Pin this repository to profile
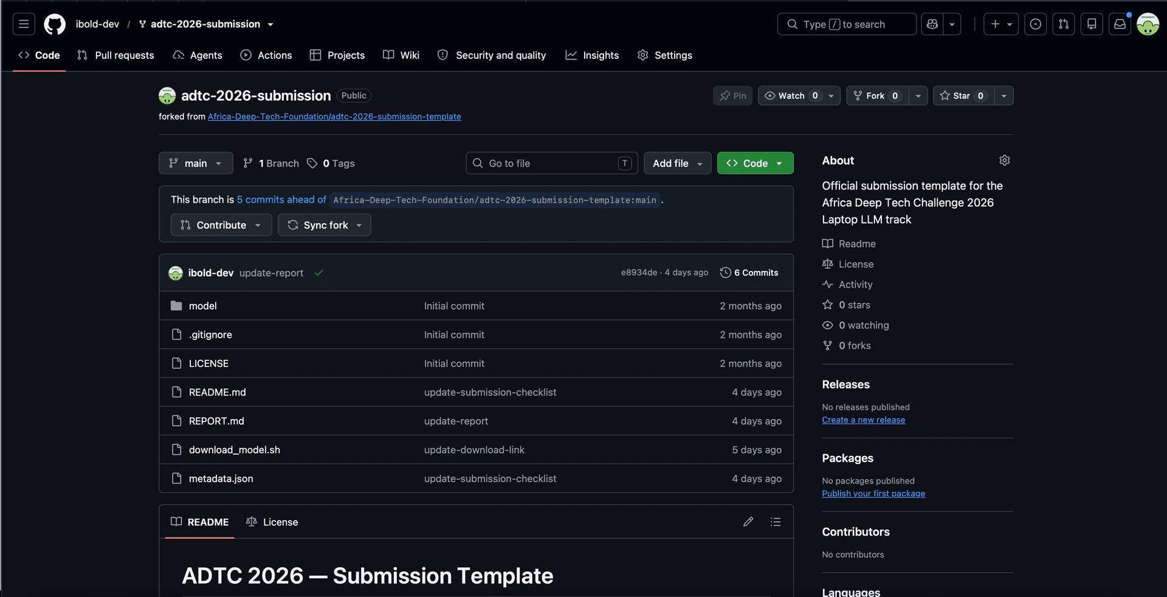1167x597 pixels. [733, 95]
